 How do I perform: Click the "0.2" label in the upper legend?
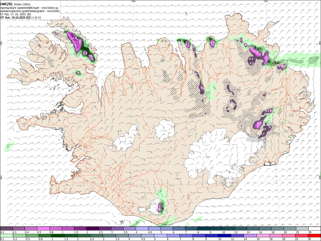click(x=2, y=232)
